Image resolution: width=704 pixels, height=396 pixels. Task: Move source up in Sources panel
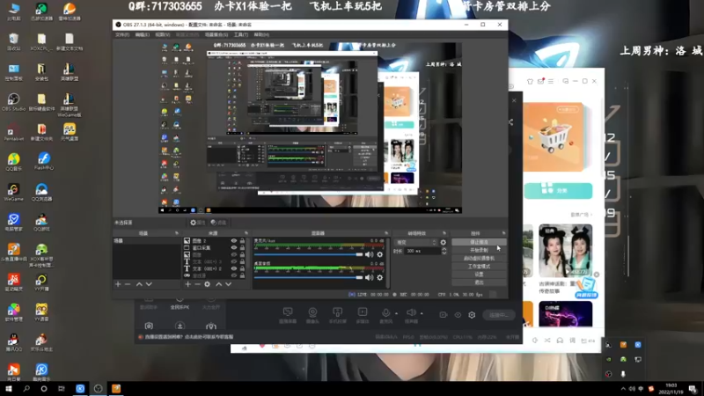tap(218, 284)
